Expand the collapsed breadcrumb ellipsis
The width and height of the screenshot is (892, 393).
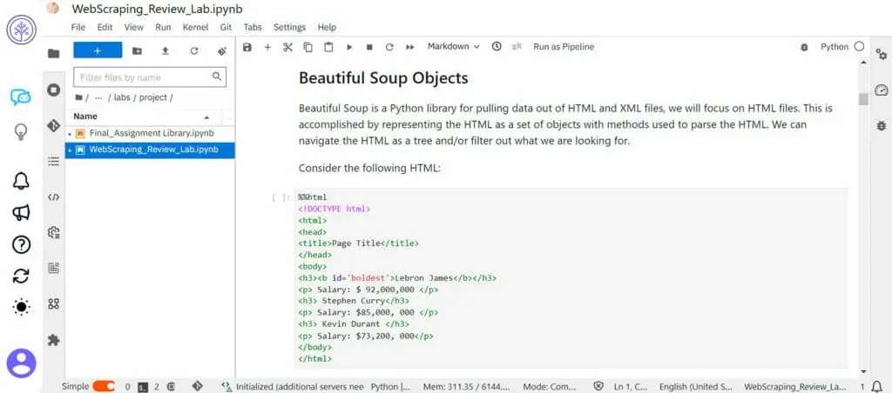98,97
